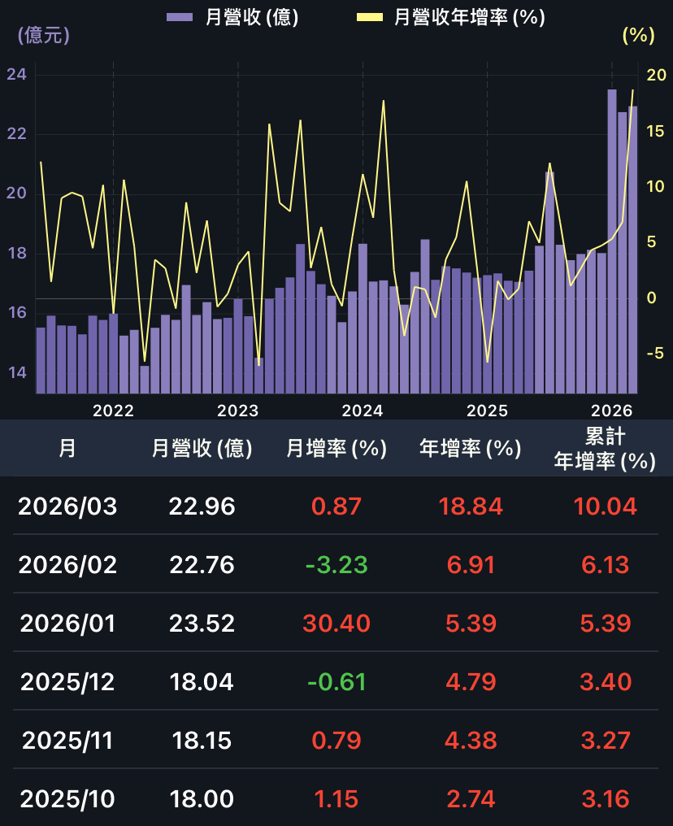Toggle the 月營收 (億) legend label
The image size is (673, 826).
[x=252, y=17]
